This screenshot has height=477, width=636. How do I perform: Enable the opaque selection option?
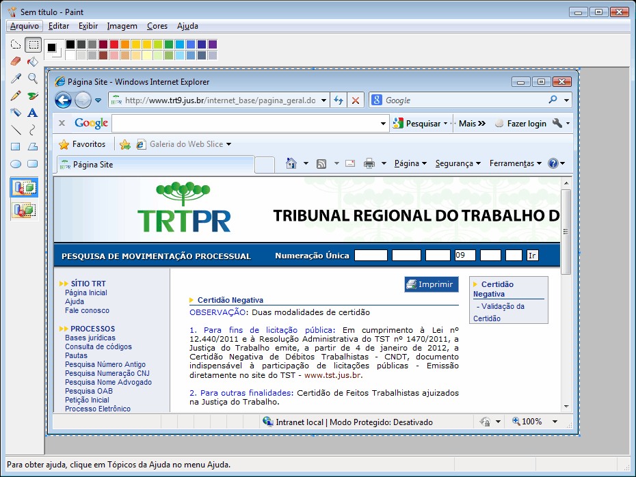click(25, 188)
